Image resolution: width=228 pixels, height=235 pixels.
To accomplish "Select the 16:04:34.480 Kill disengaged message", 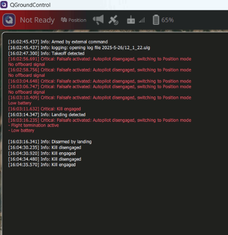I will click(44, 159).
